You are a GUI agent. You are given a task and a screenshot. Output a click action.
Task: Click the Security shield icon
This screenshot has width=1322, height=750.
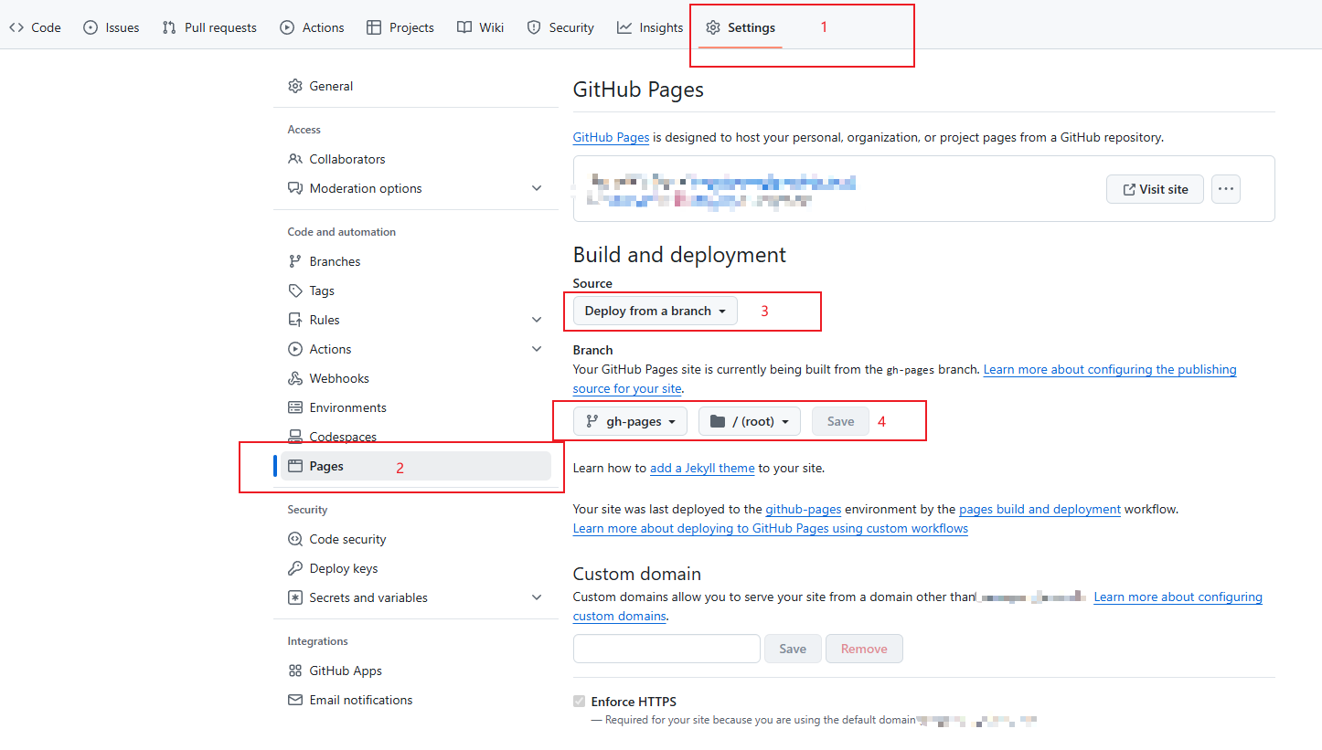(534, 27)
